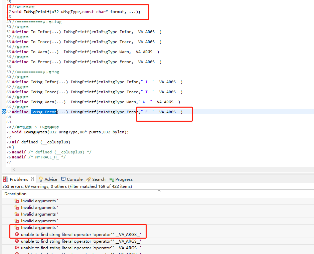Select the third Invalid arguments error row
The image size is (314, 254).
pos(158,214)
